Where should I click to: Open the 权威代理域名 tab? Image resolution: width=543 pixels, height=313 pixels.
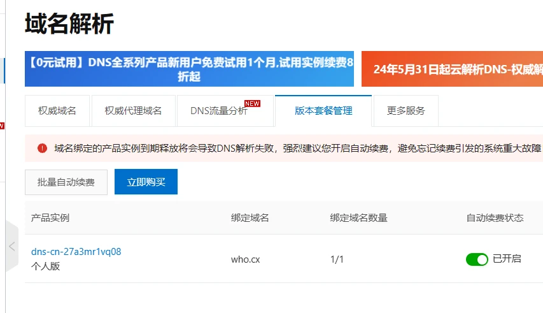point(133,111)
